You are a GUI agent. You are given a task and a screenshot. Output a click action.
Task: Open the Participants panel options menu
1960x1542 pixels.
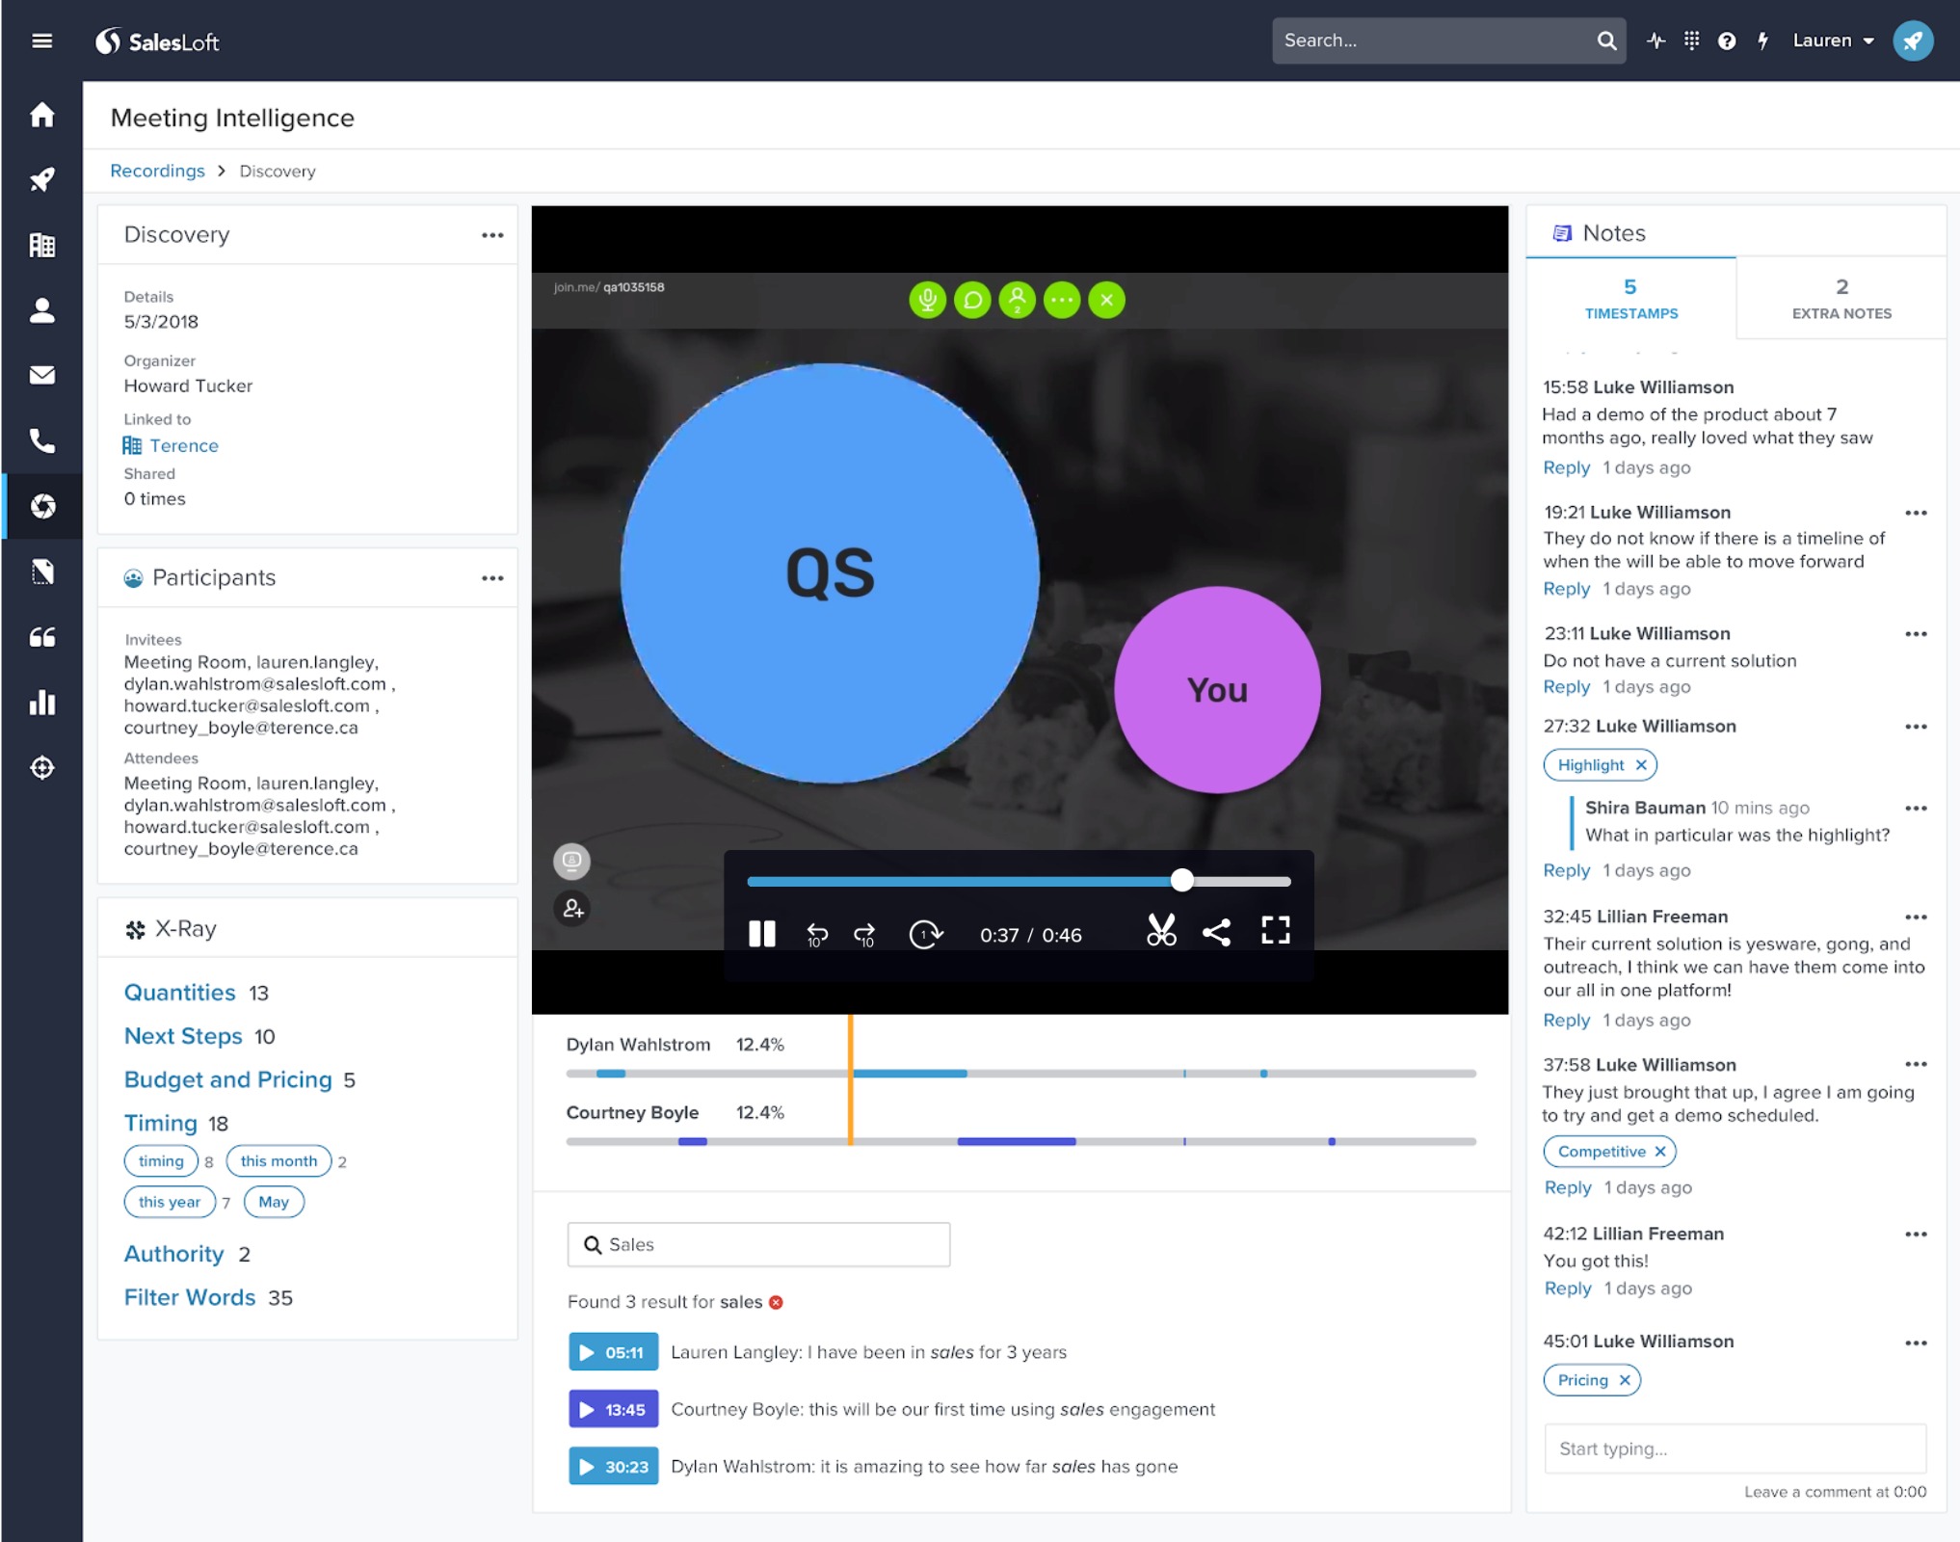(x=492, y=578)
